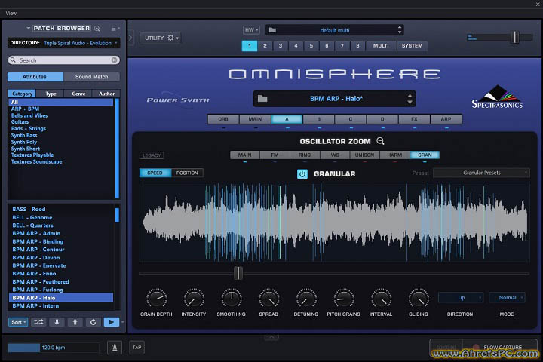The height and width of the screenshot is (362, 543).
Task: Click the TAP tempo button
Action: [x=137, y=347]
